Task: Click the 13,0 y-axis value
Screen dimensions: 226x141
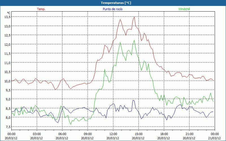Action: click(x=8, y=26)
